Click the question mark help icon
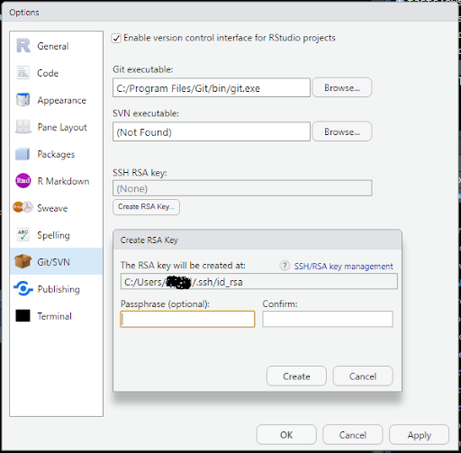 [285, 266]
